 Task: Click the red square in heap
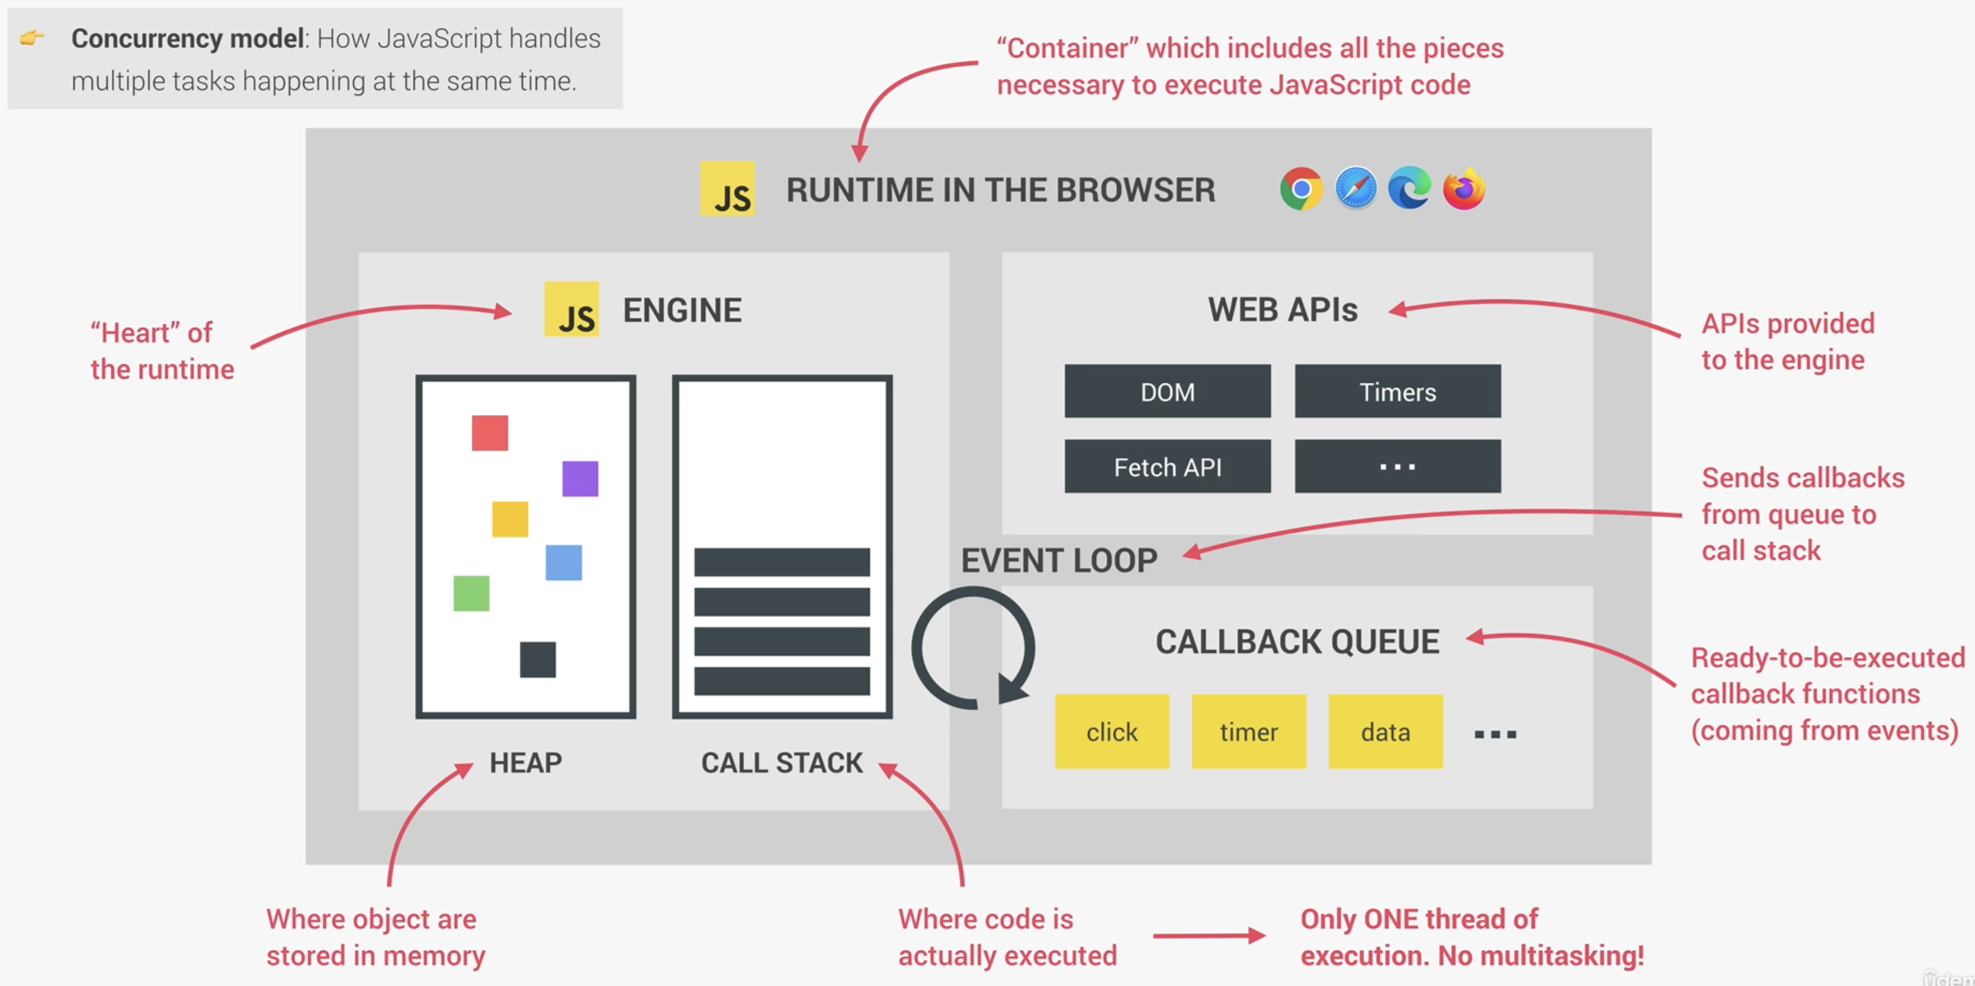pos(490,433)
